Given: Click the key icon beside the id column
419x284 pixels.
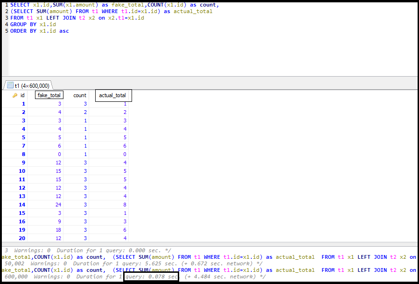Looking at the screenshot, I should pyautogui.click(x=14, y=95).
